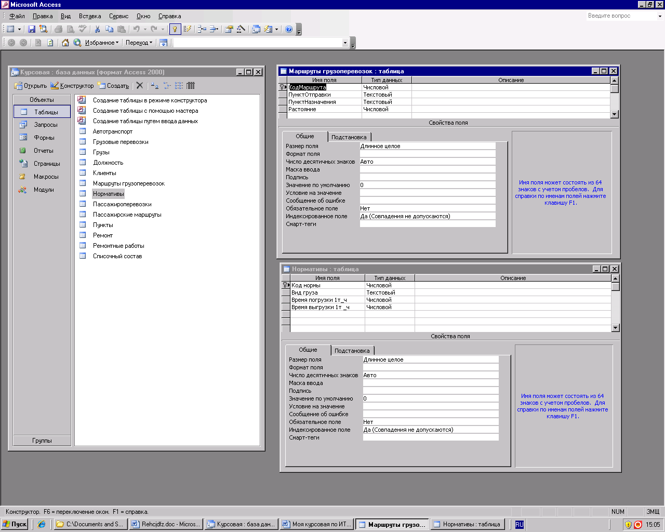The height and width of the screenshot is (532, 665).
Task: Switch the database window to Details view
Action: pyautogui.click(x=191, y=86)
